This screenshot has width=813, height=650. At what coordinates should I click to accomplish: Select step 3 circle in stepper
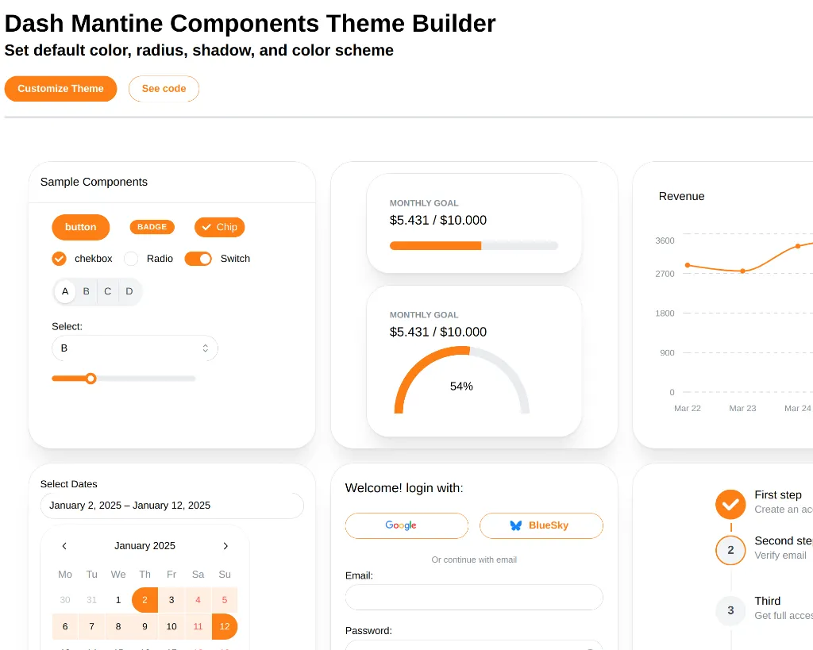(730, 610)
